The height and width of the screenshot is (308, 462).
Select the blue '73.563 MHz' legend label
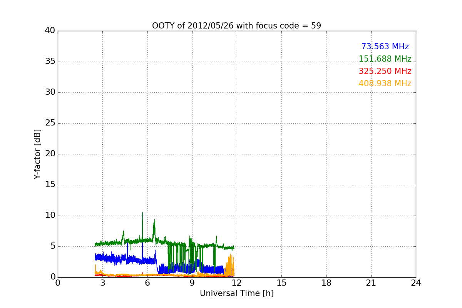click(x=385, y=47)
